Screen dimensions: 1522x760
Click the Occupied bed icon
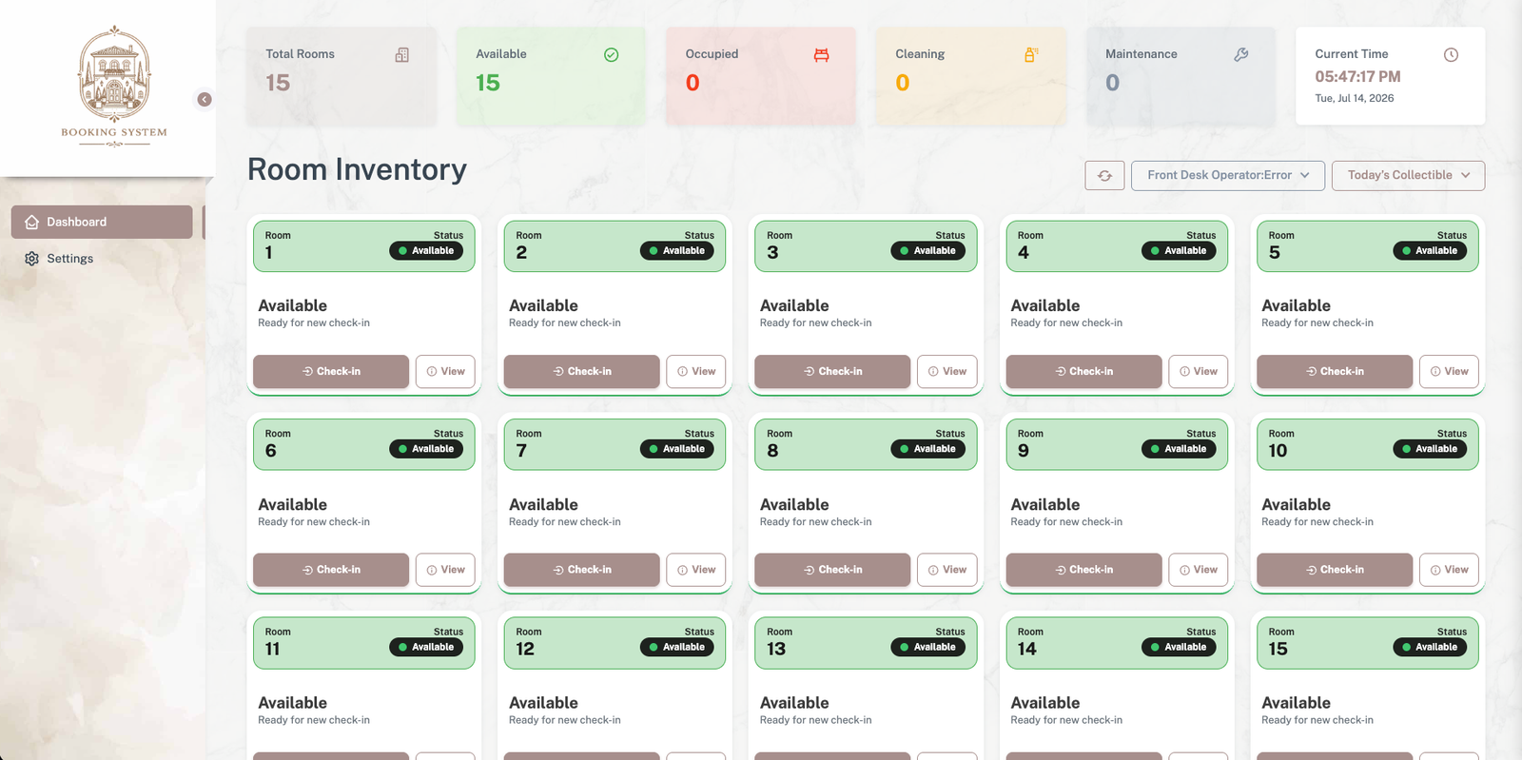click(x=822, y=55)
